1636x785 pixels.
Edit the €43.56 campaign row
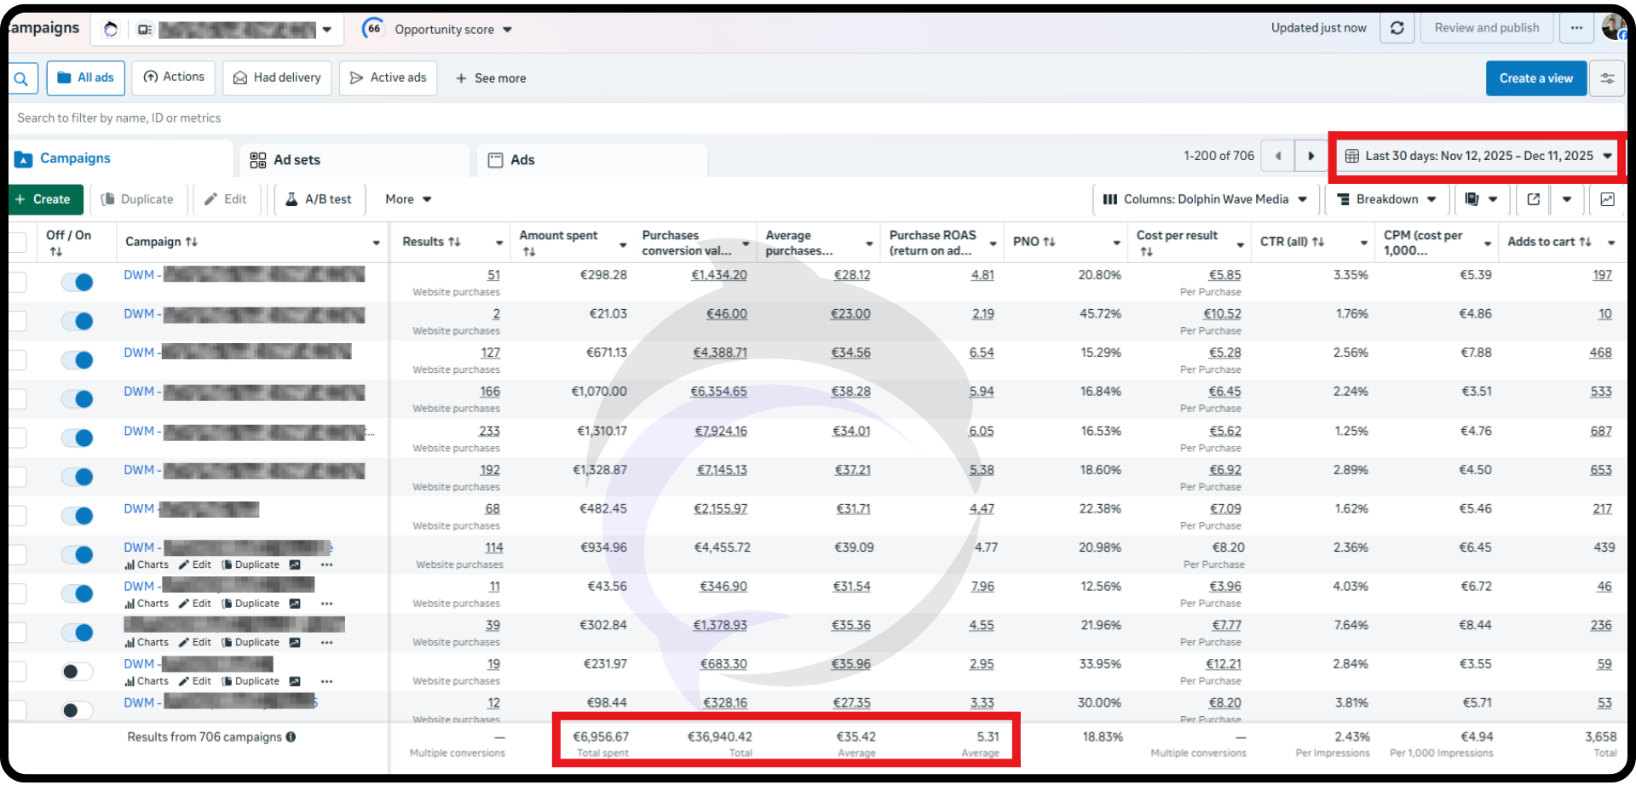(194, 604)
